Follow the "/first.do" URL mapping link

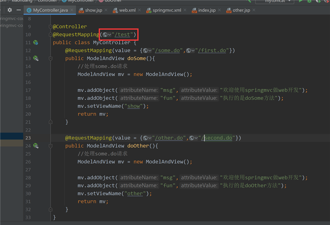click(212, 50)
